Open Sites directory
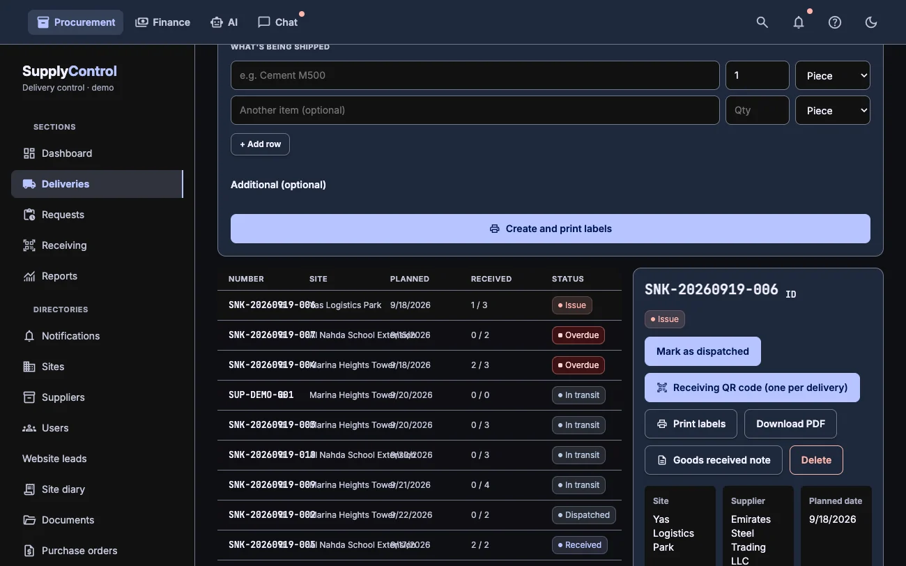 tap(98, 367)
